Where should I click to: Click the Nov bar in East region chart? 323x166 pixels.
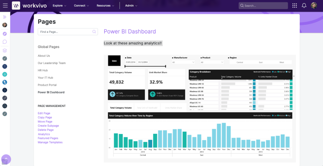[224, 135]
